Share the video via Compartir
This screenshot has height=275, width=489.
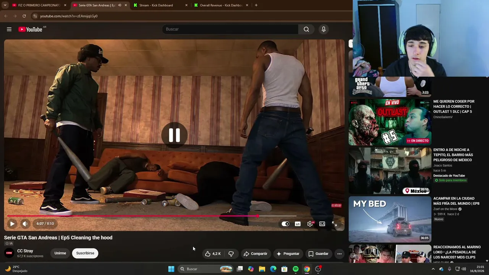pyautogui.click(x=255, y=254)
